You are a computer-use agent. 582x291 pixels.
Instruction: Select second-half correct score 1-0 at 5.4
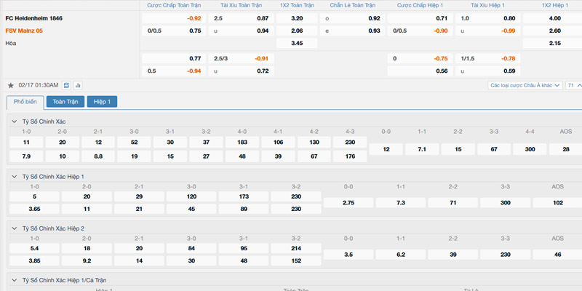(x=34, y=248)
